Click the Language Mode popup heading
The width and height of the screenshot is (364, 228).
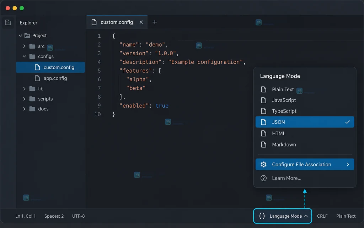click(280, 76)
